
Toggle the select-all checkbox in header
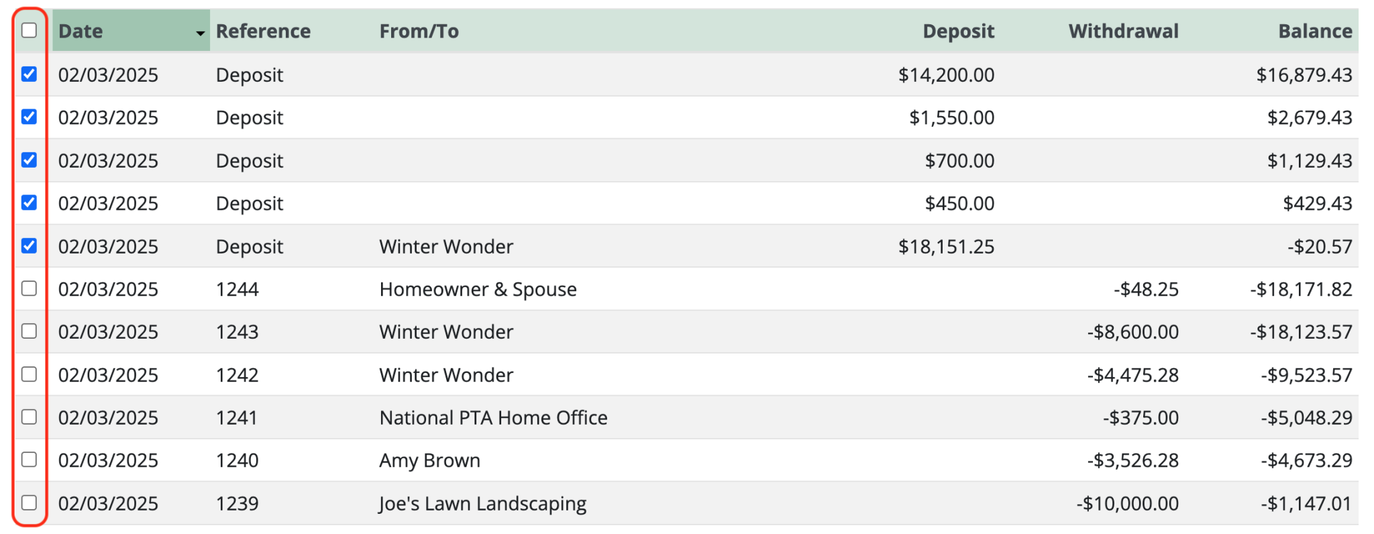point(29,30)
